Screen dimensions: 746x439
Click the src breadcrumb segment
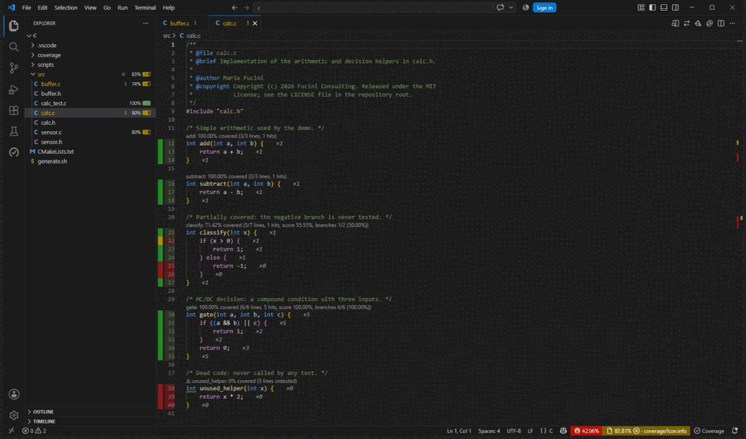[x=167, y=35]
